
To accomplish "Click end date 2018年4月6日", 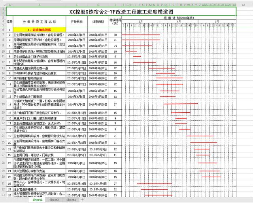I will pos(98,189).
